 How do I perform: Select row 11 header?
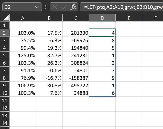tap(5, 100)
